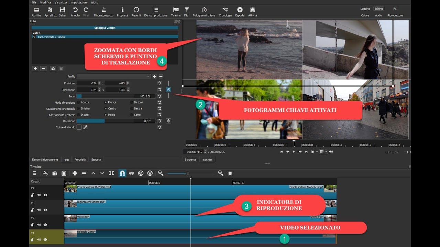Open the Esporta toolbar icon
Image resolution: width=440 pixels, height=247 pixels.
[240, 12]
